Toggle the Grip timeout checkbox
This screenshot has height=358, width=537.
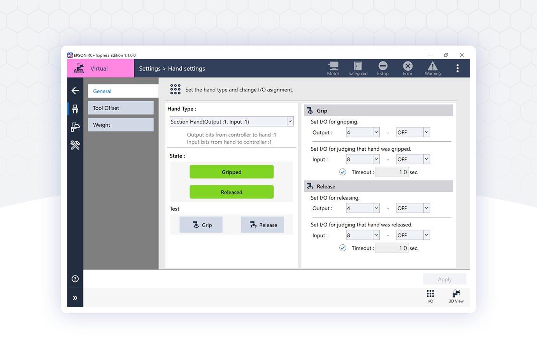343,172
